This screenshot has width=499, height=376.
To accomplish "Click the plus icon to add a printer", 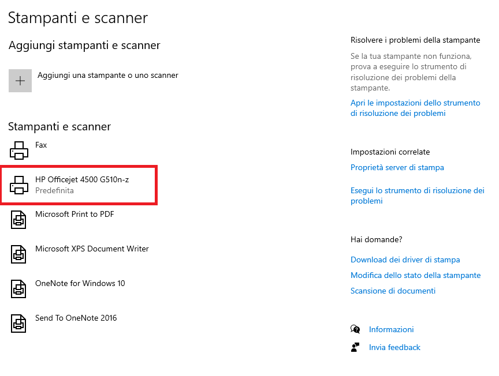I will [20, 81].
